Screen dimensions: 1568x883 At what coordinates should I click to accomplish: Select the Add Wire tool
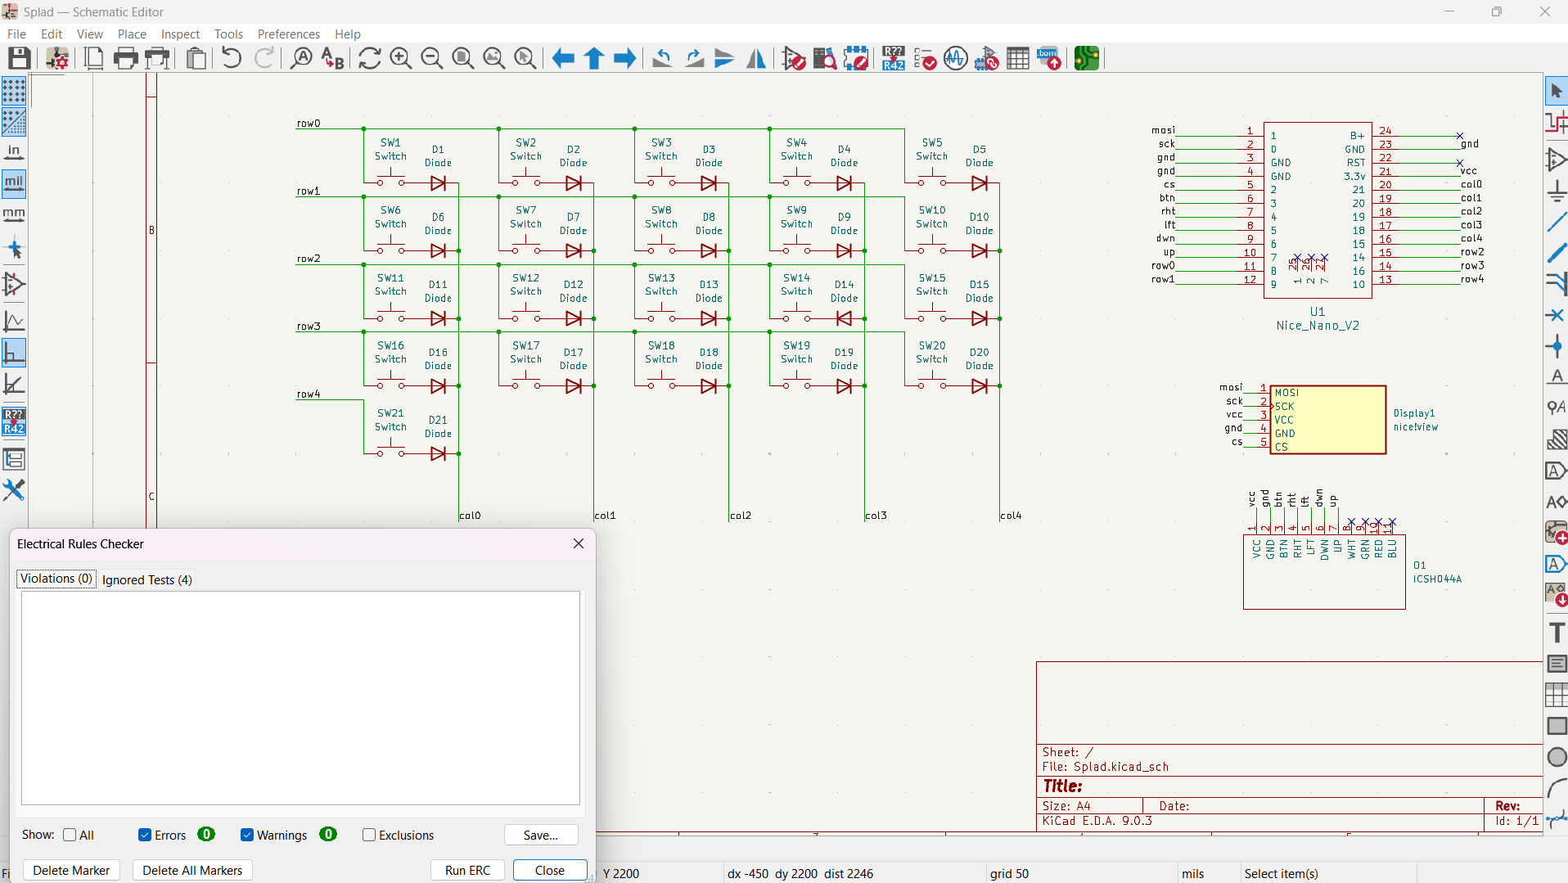pos(1557,221)
